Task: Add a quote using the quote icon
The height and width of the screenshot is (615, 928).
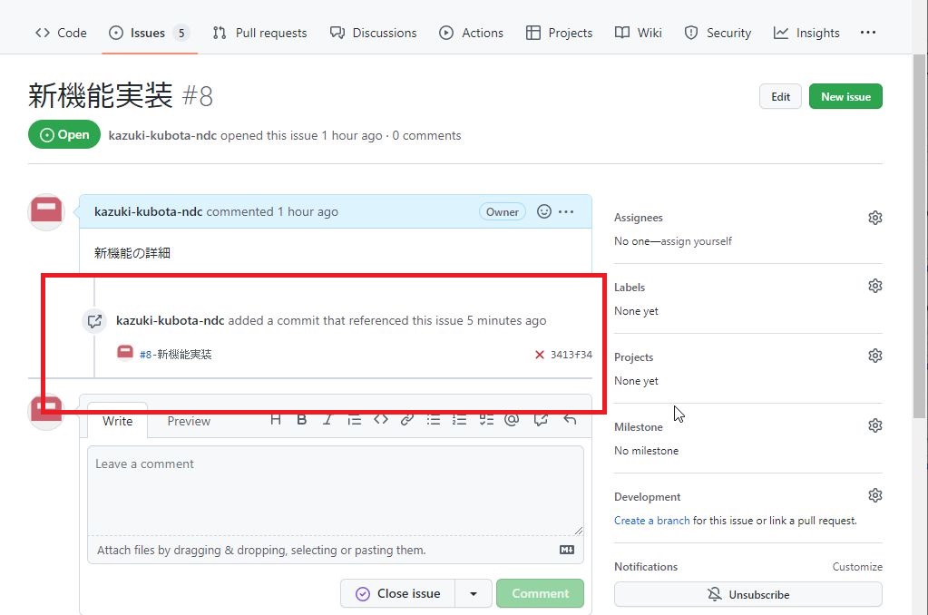Action: pyautogui.click(x=354, y=419)
